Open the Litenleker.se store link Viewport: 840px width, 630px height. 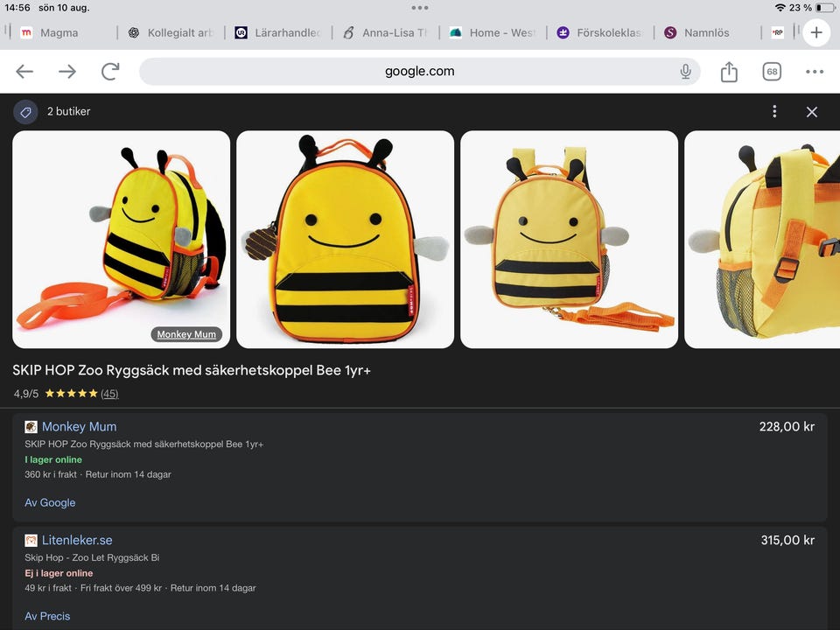click(77, 540)
